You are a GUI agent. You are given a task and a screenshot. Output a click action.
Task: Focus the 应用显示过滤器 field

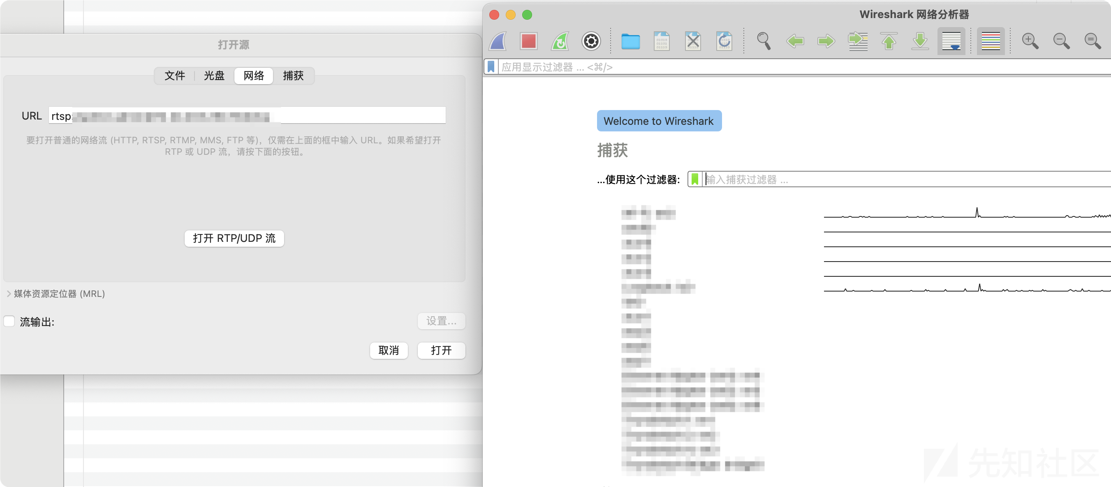(804, 67)
